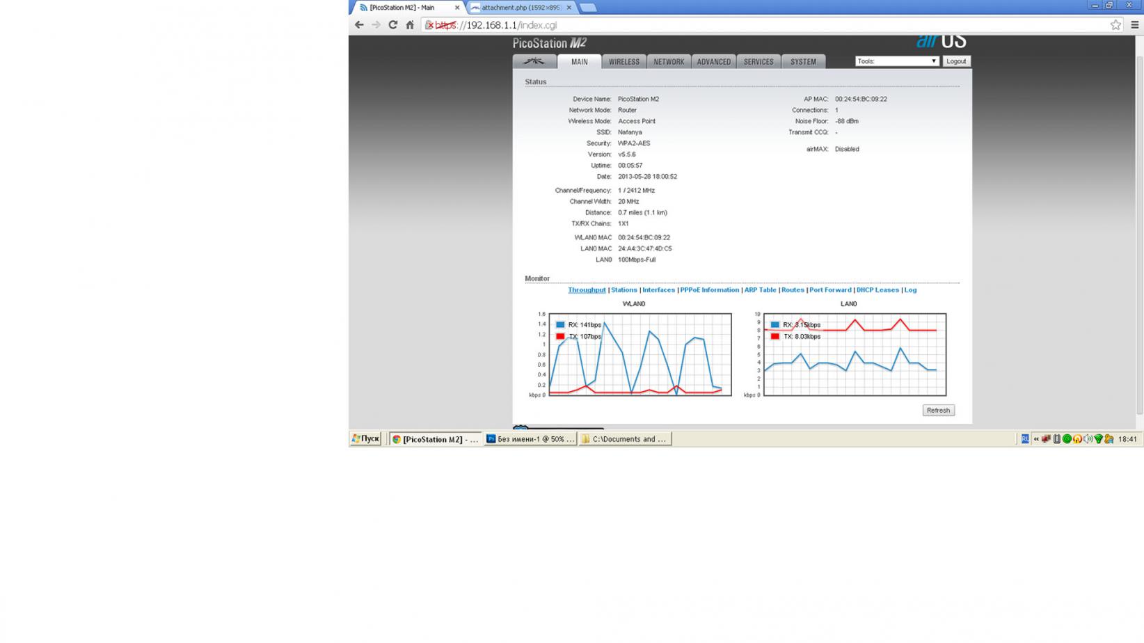Viewport: 1144px width, 643px height.
Task: Click the LAN0 TX 8.03kbps legend entry
Action: pos(795,336)
